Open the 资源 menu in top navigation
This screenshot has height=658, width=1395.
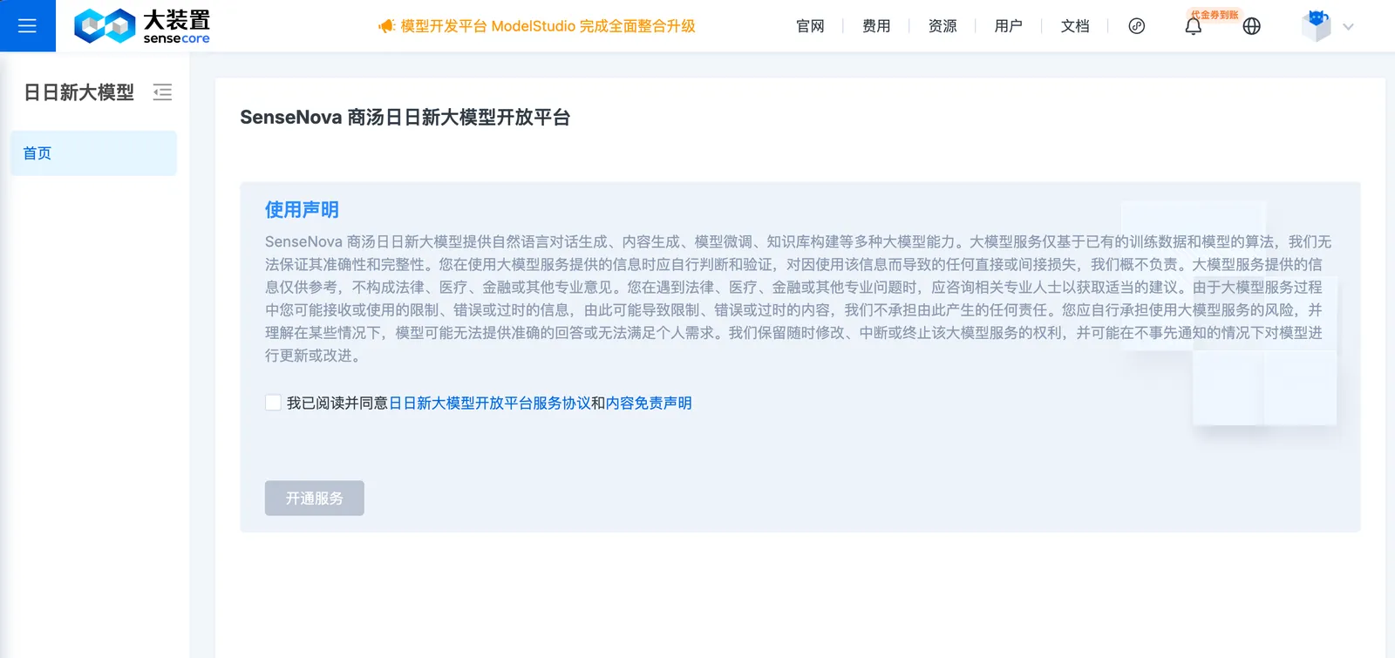click(942, 26)
